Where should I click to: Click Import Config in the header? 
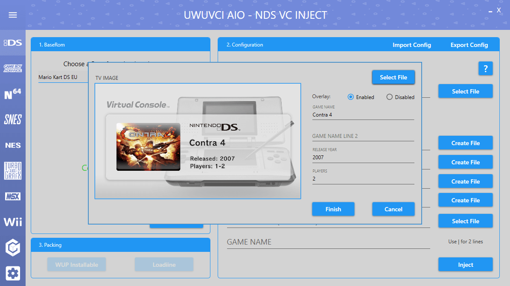411,45
